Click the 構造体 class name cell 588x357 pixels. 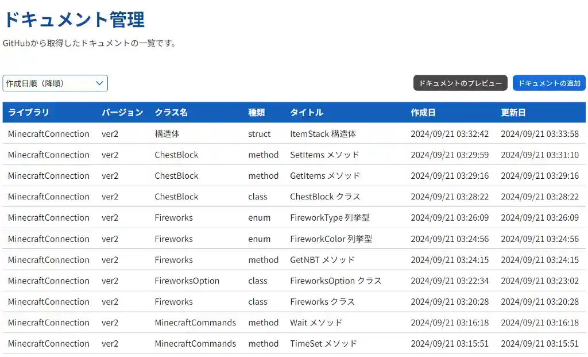point(167,133)
